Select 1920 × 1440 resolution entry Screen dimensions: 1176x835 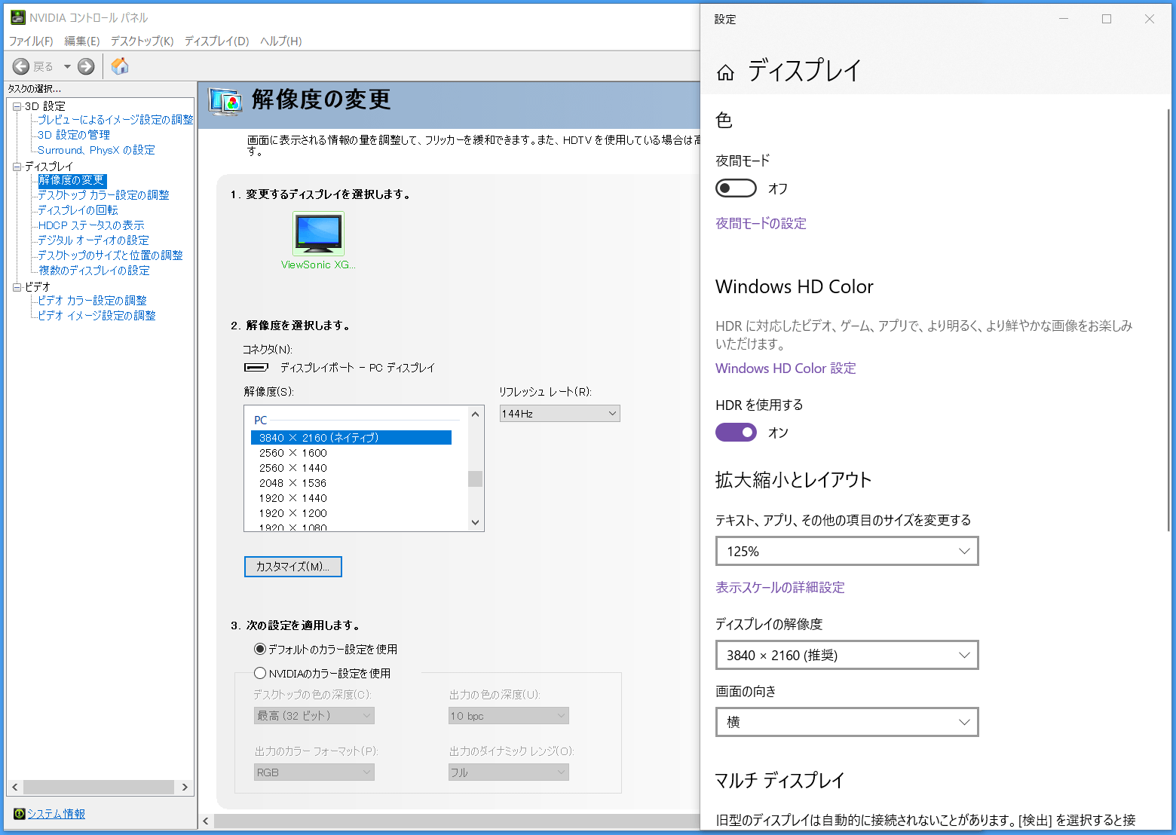[293, 498]
